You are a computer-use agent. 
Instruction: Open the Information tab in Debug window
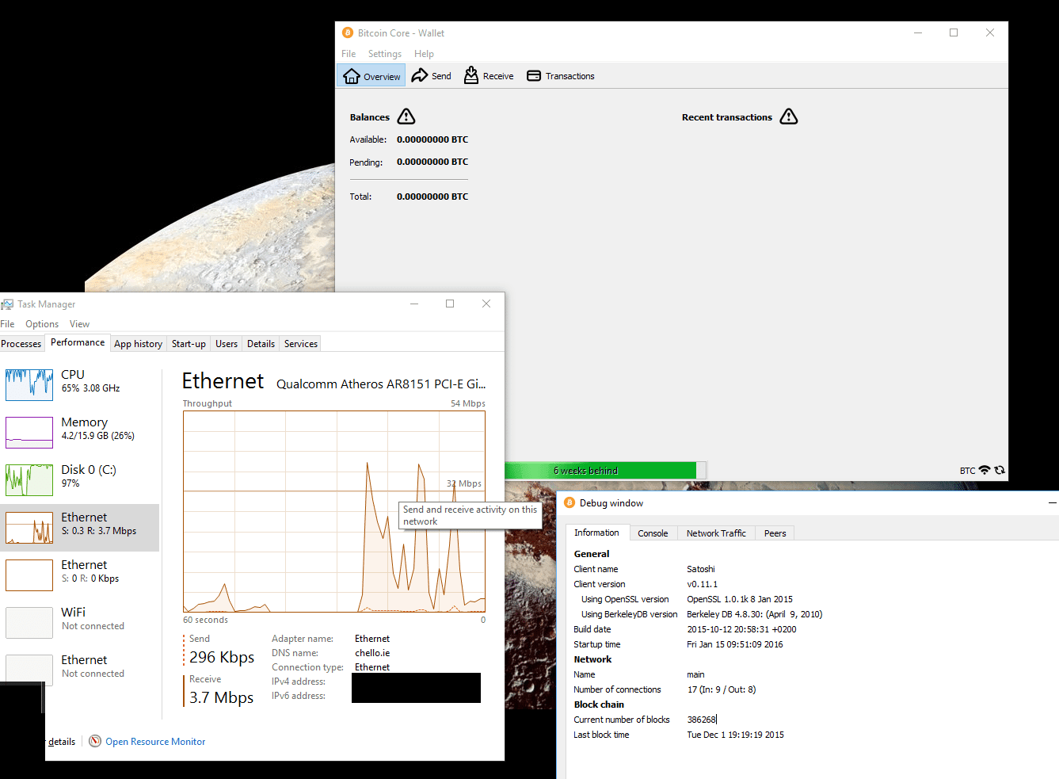click(596, 533)
